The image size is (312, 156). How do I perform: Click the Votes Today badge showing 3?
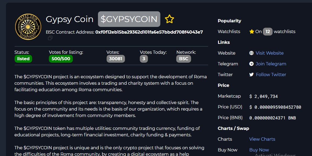pyautogui.click(x=144, y=59)
